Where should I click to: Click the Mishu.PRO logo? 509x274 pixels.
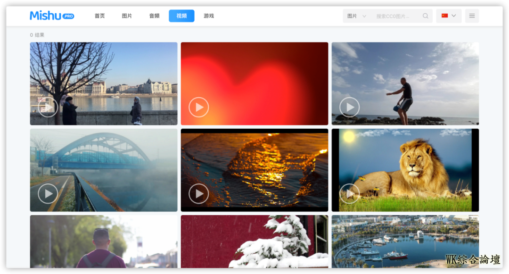pos(52,16)
